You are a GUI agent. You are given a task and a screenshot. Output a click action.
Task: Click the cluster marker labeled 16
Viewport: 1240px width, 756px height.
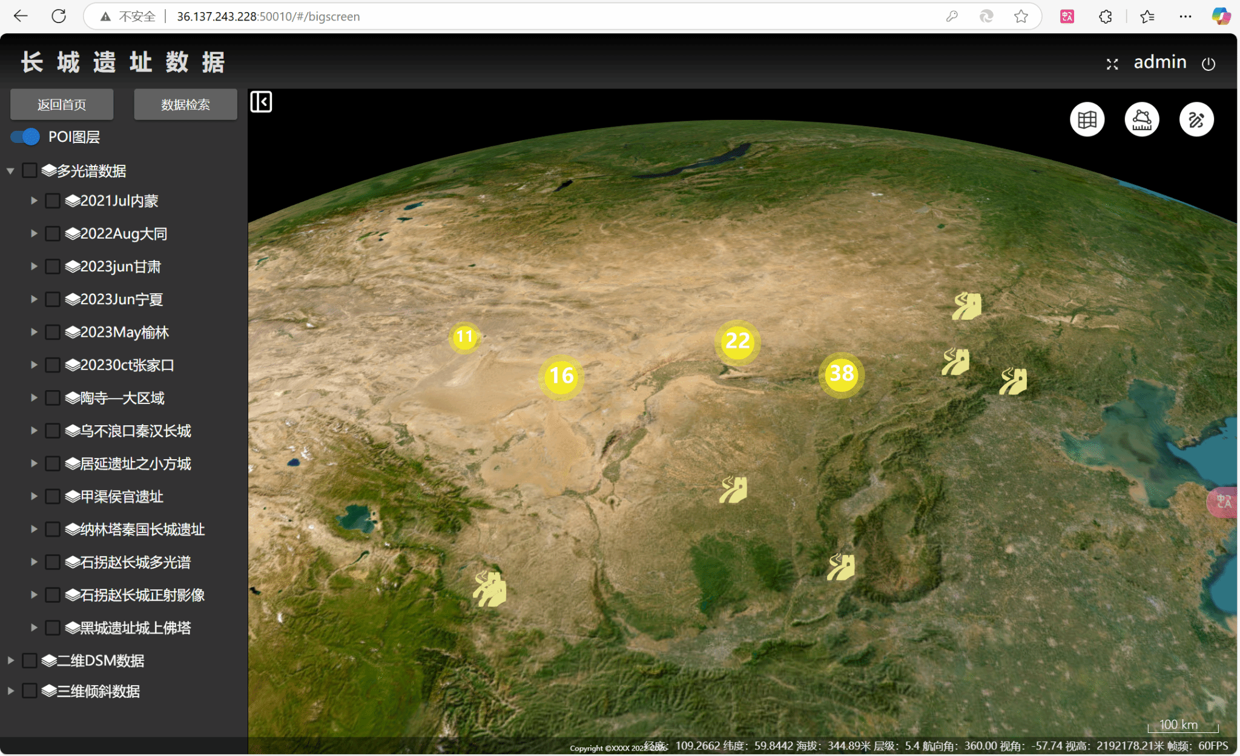click(561, 376)
